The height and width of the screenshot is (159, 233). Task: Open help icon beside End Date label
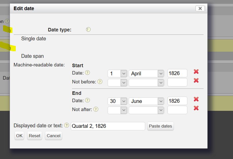[x=87, y=100]
